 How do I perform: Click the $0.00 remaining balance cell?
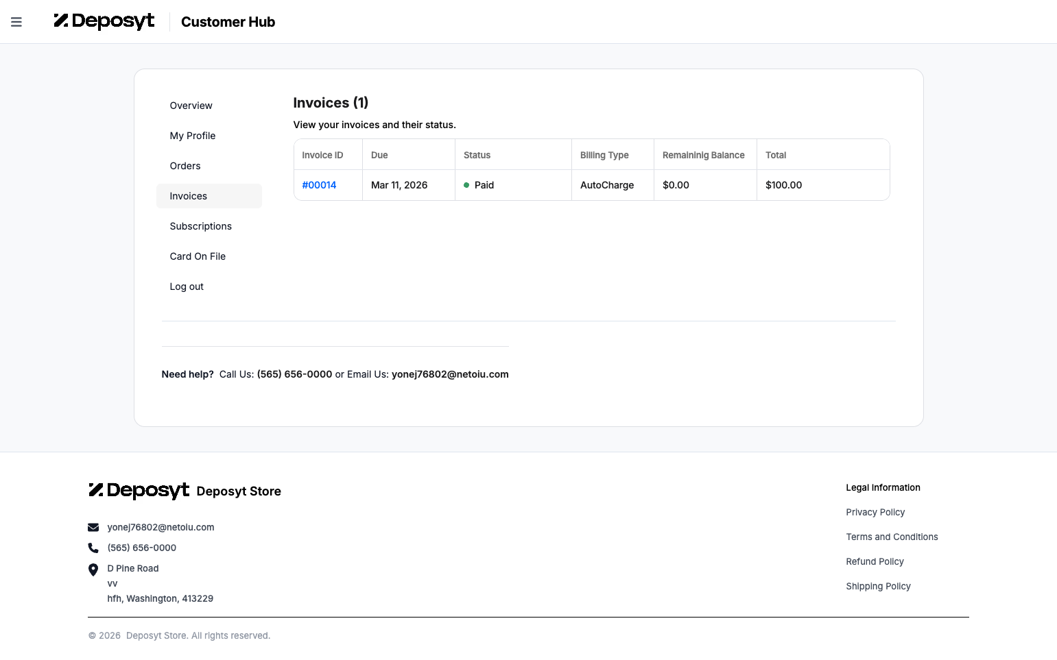click(705, 185)
